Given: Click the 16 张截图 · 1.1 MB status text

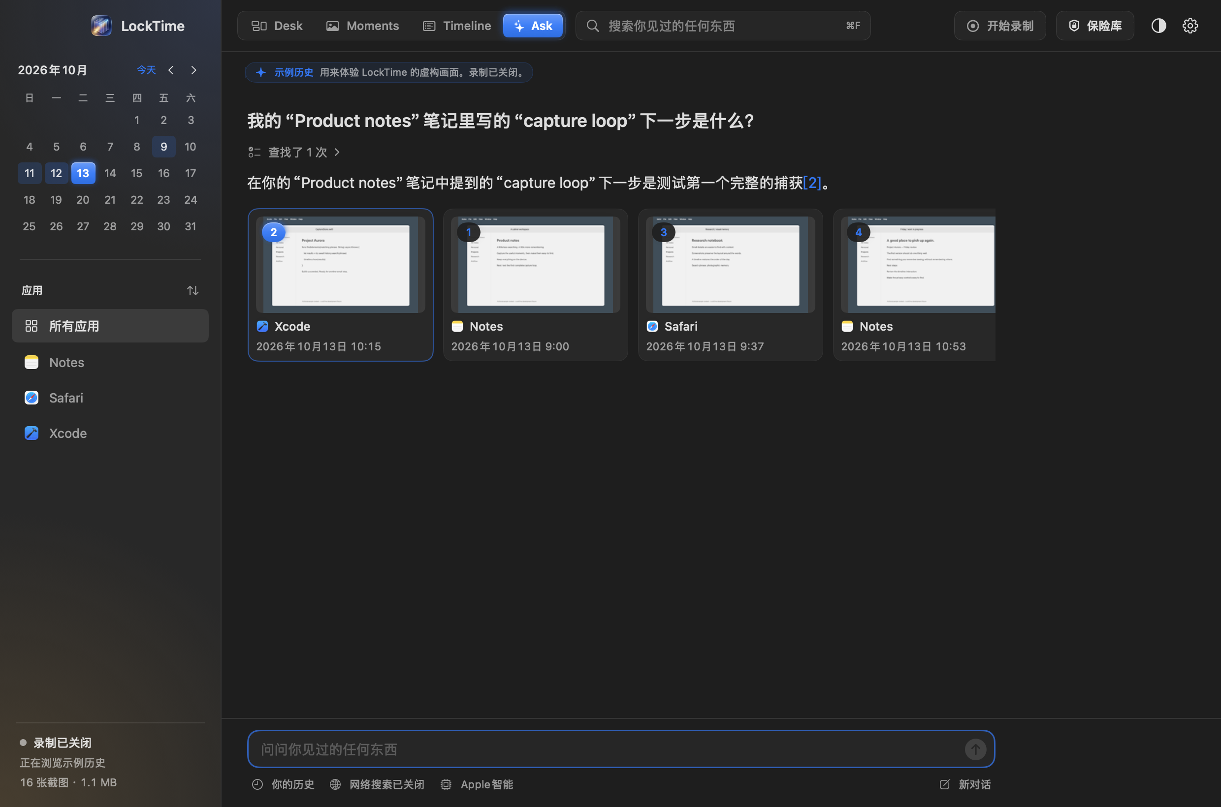Looking at the screenshot, I should (68, 783).
